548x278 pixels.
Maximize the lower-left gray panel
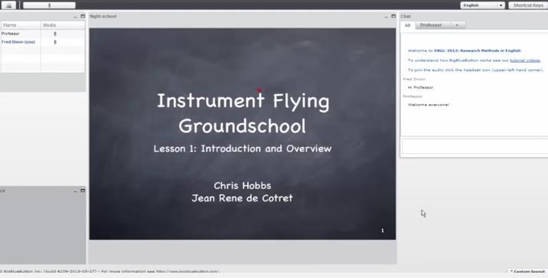click(83, 191)
